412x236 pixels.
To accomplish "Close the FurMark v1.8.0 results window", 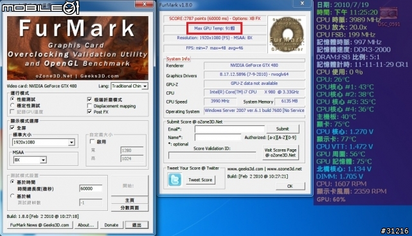I will point(302,3).
